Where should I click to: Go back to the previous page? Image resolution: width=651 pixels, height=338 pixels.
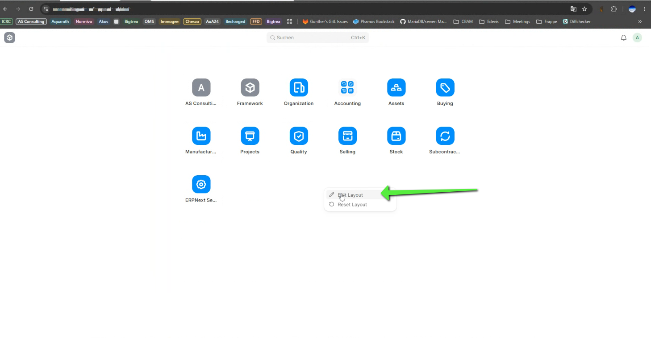[5, 9]
